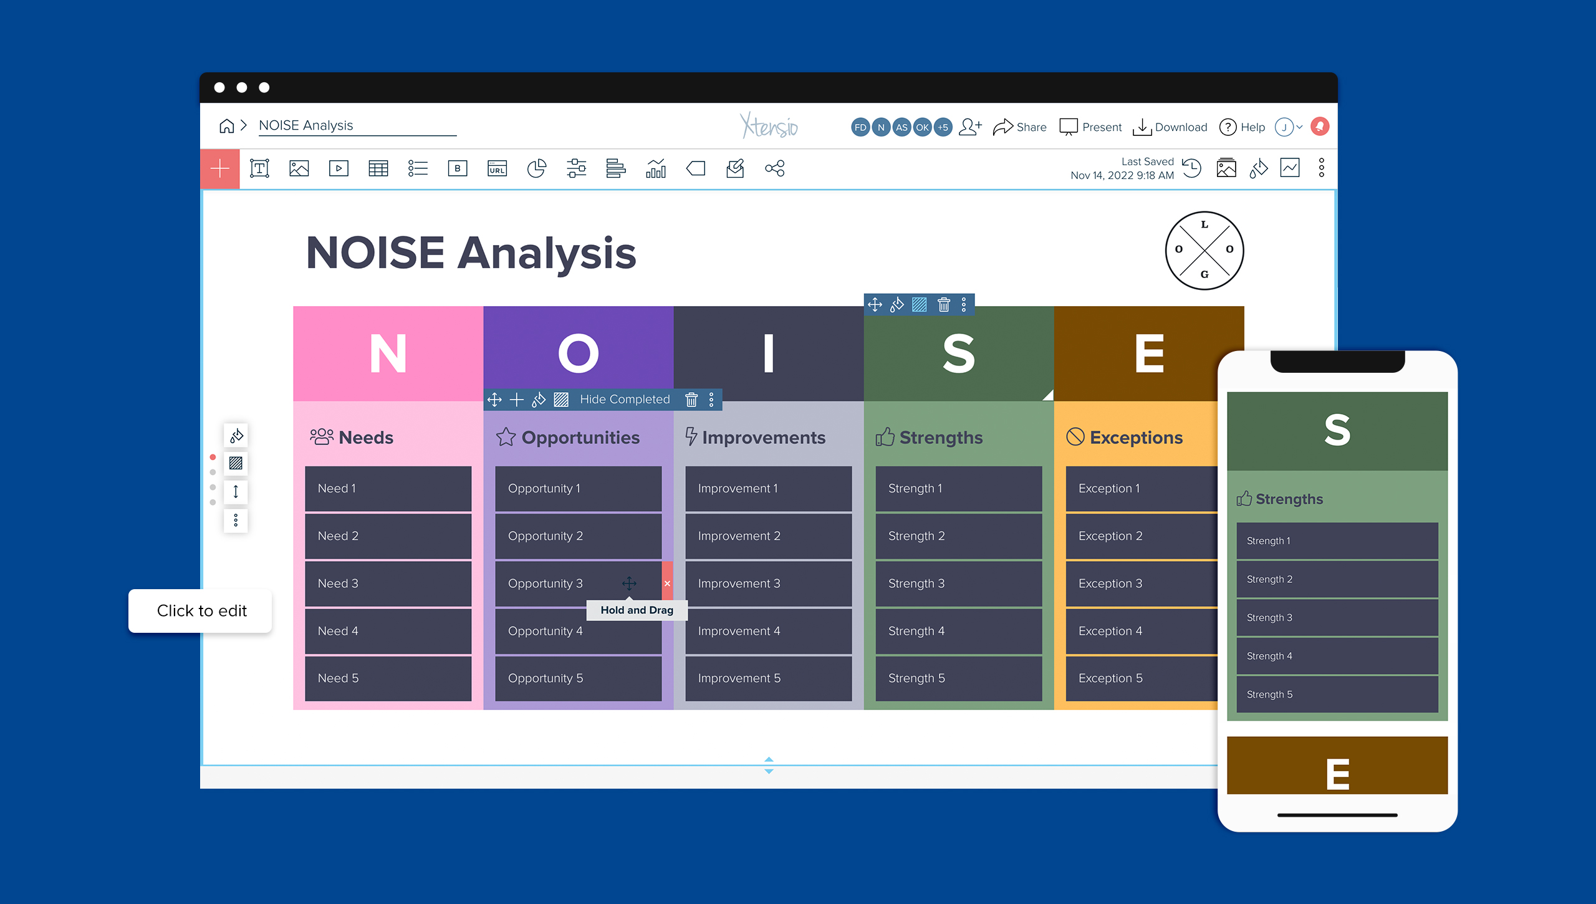Open the S module more options dots

pyautogui.click(x=964, y=304)
